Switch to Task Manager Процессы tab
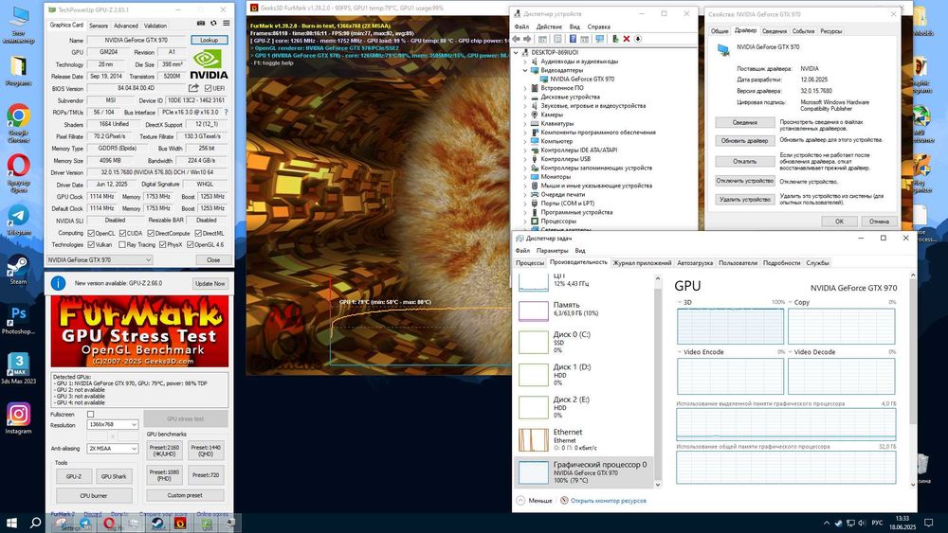Screen dimensions: 948x533 tap(530, 262)
